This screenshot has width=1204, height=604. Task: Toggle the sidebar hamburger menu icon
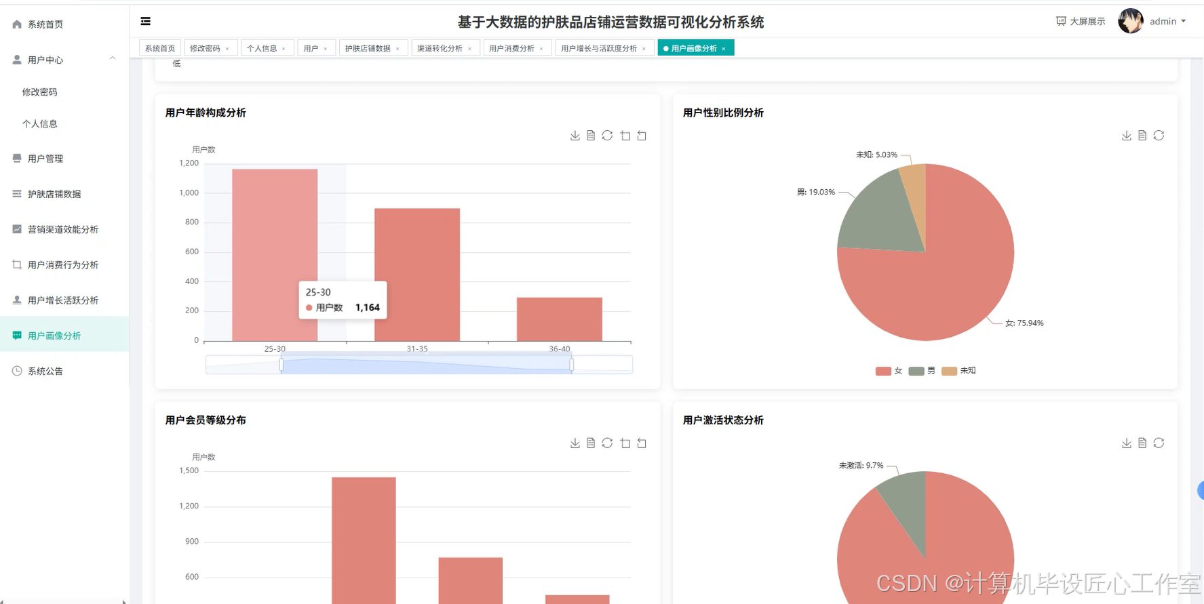[145, 22]
